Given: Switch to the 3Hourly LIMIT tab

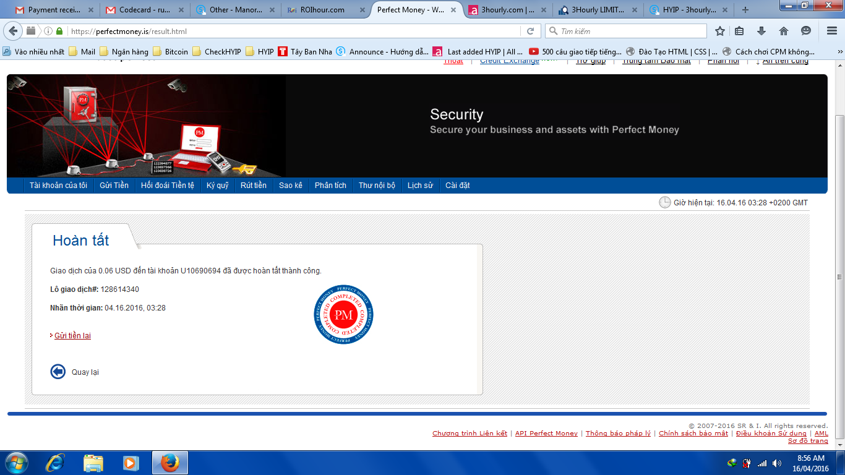Looking at the screenshot, I should point(596,10).
